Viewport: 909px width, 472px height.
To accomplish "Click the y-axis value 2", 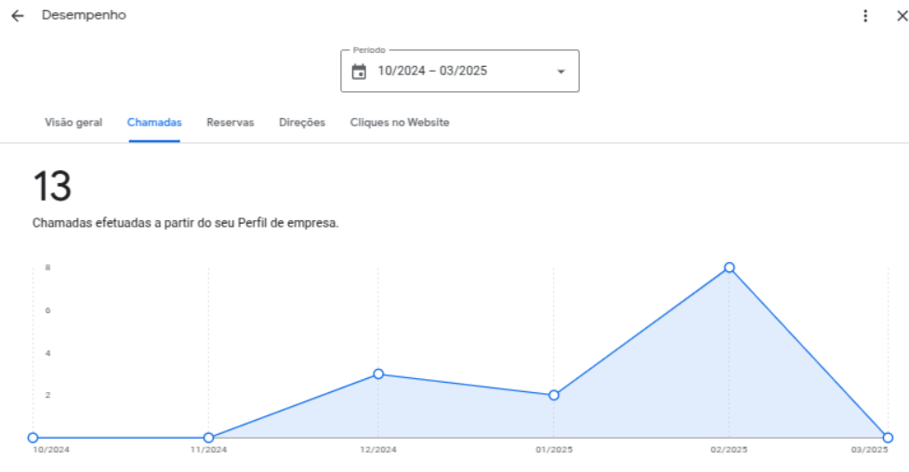I will point(48,395).
